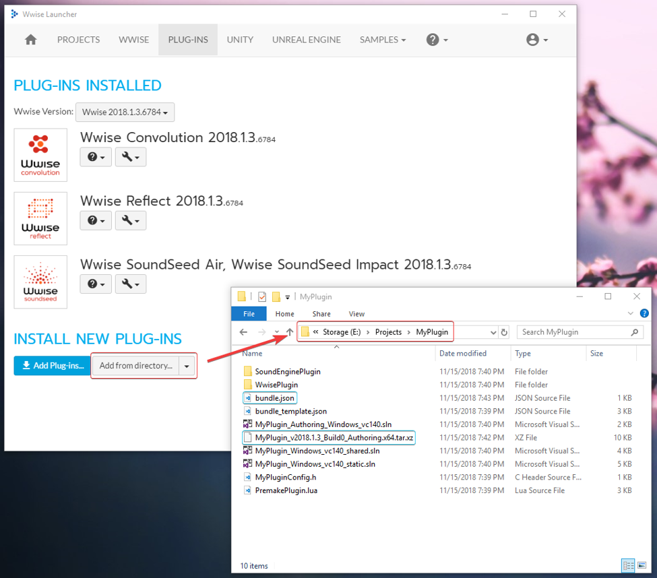657x578 pixels.
Task: Click the New folder quick access icon
Action: tap(276, 296)
